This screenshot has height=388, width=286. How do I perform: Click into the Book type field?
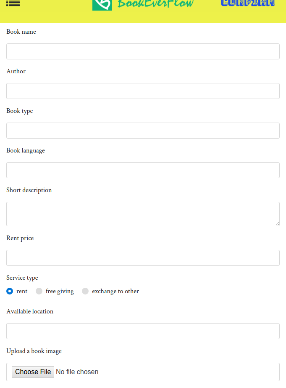[143, 131]
